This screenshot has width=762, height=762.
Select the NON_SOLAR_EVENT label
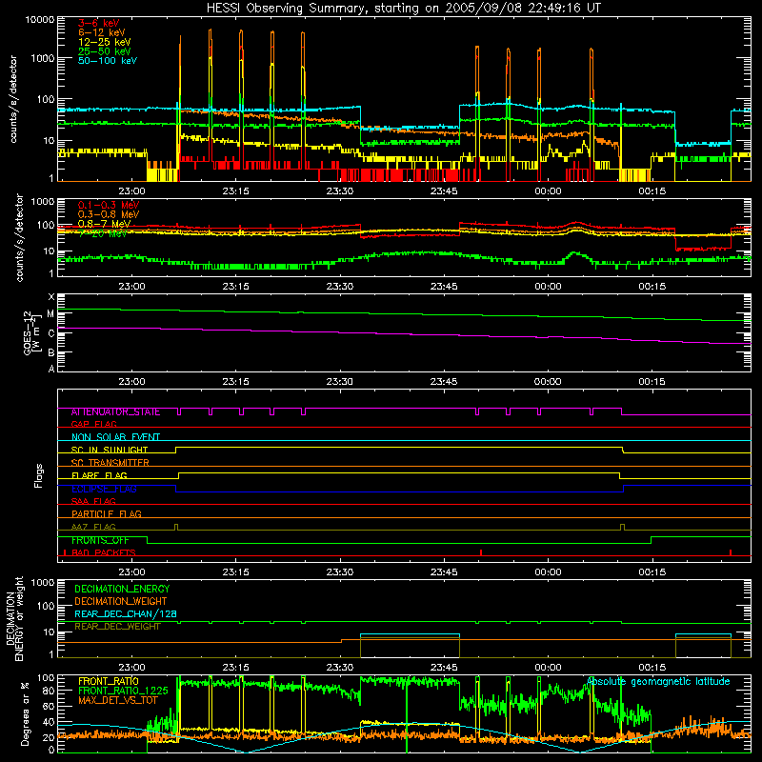115,437
